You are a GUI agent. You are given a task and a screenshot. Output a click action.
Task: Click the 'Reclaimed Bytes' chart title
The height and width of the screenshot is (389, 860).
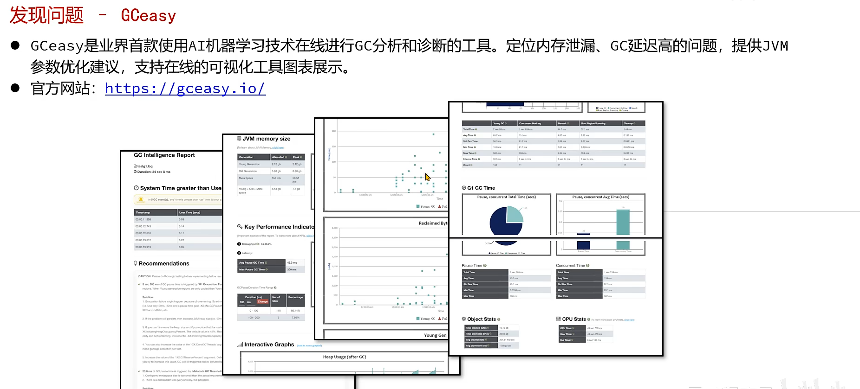pos(433,223)
